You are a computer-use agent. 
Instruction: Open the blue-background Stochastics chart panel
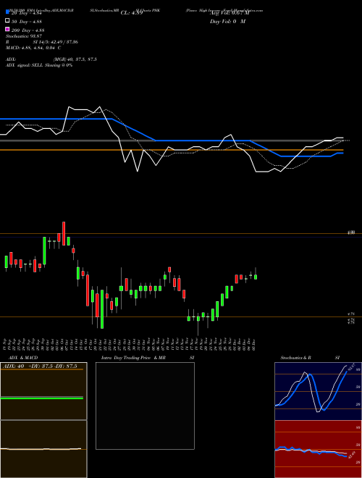(x=318, y=391)
